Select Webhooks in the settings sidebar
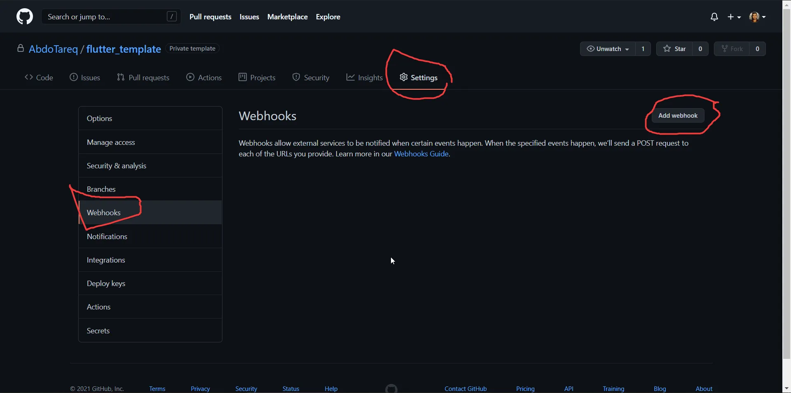The width and height of the screenshot is (791, 393). click(150, 212)
